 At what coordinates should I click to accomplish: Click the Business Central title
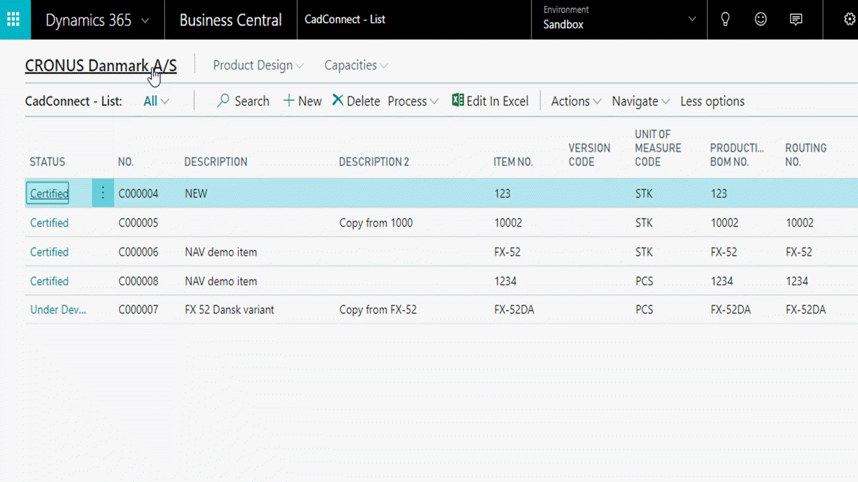231,20
